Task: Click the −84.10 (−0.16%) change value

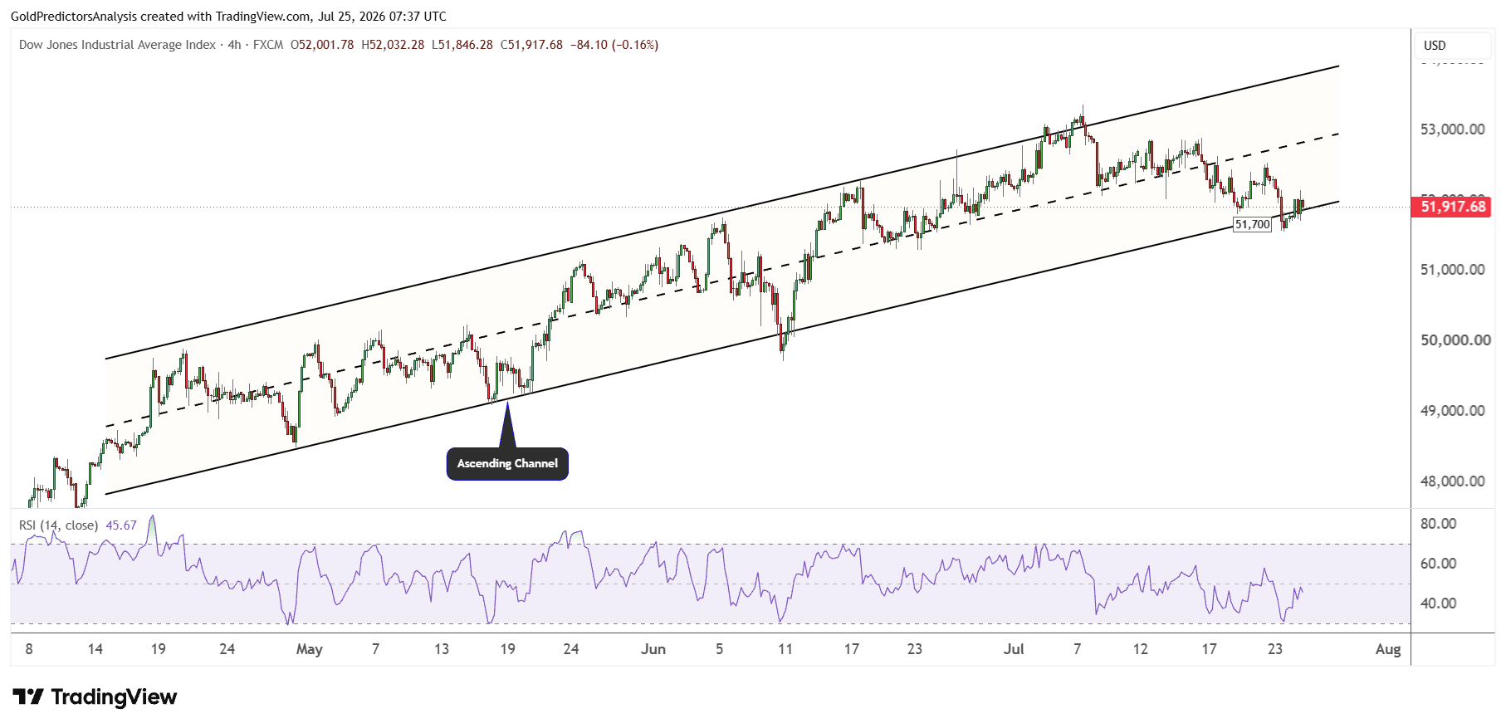Action: [614, 45]
